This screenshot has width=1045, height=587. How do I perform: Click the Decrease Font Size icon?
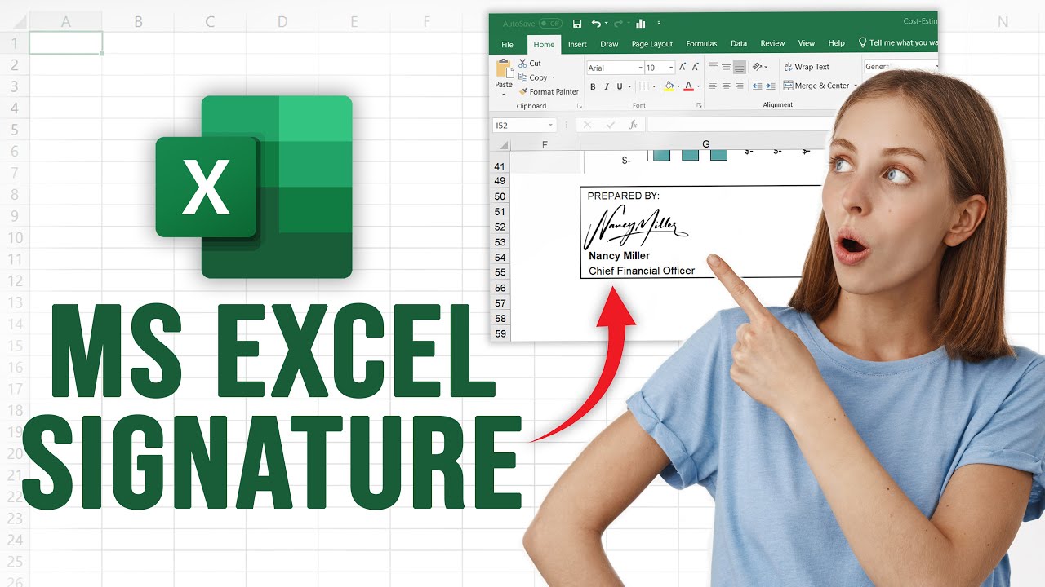point(695,68)
